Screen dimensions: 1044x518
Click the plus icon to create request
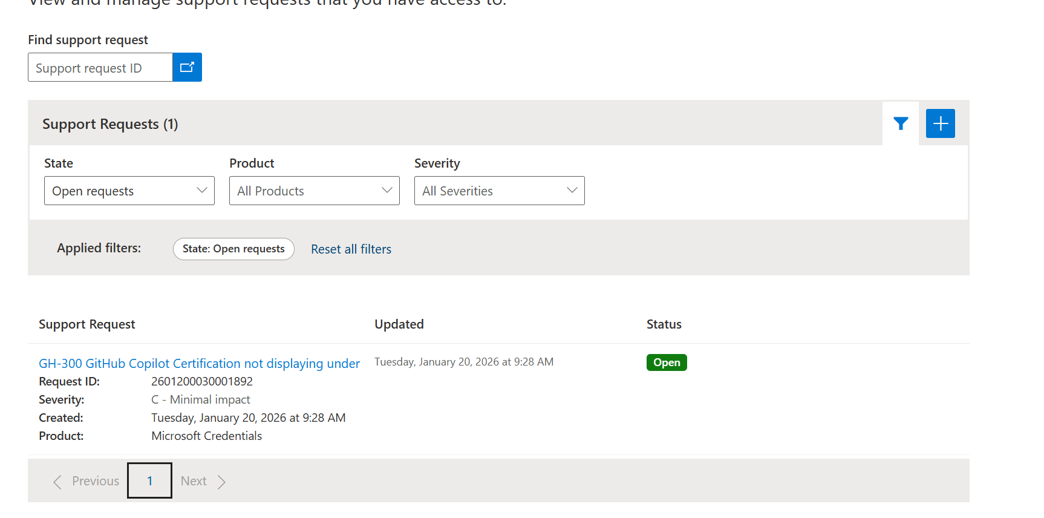(x=941, y=123)
